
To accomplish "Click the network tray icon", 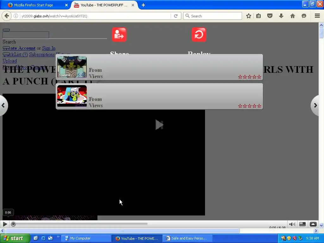I will 301,238.
